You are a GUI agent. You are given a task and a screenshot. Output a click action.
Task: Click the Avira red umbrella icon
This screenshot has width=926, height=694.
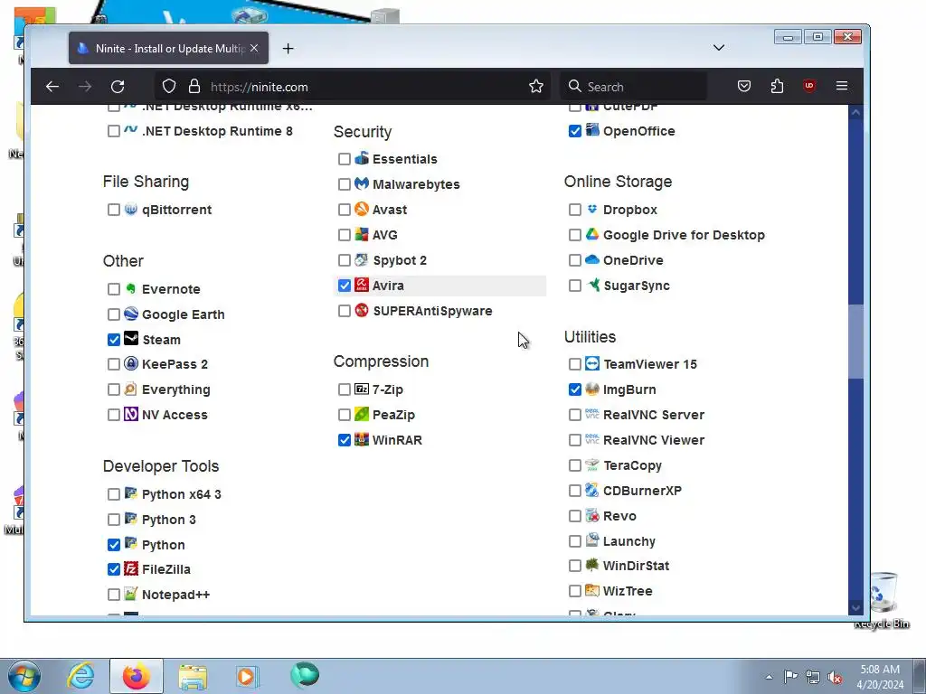pyautogui.click(x=362, y=285)
